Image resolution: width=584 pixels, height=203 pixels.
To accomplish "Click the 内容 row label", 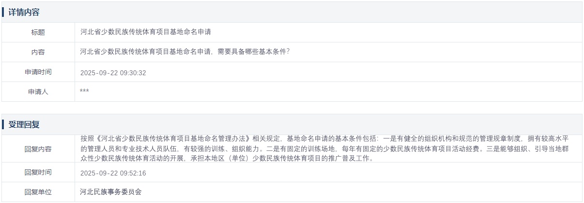I will 38,52.
